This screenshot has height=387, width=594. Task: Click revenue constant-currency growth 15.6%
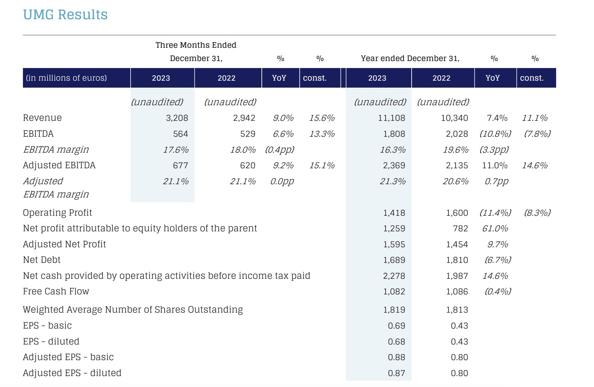(x=322, y=118)
